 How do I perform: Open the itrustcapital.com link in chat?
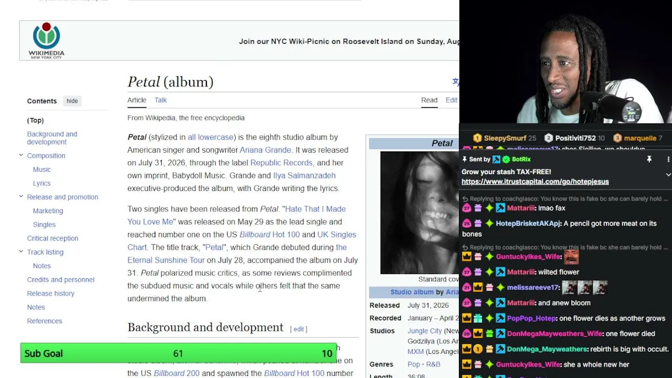pyautogui.click(x=535, y=182)
